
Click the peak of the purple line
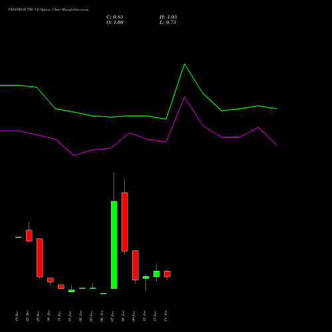pyautogui.click(x=185, y=97)
